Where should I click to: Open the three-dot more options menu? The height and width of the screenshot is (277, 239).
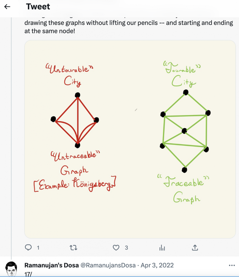tap(232, 265)
